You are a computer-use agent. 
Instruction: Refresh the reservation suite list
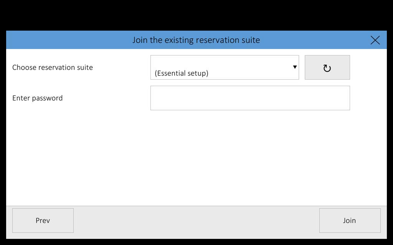click(327, 67)
